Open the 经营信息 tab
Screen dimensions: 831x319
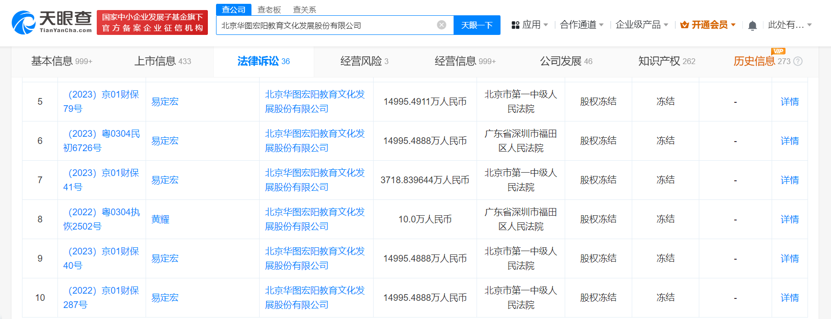[x=466, y=61]
